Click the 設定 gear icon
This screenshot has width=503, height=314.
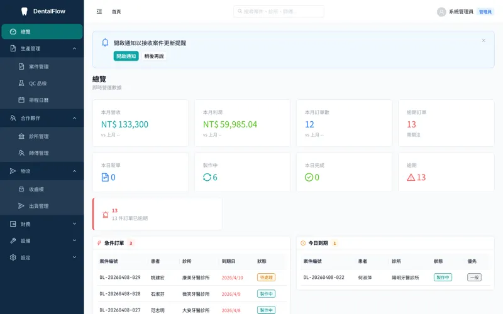[x=13, y=257]
